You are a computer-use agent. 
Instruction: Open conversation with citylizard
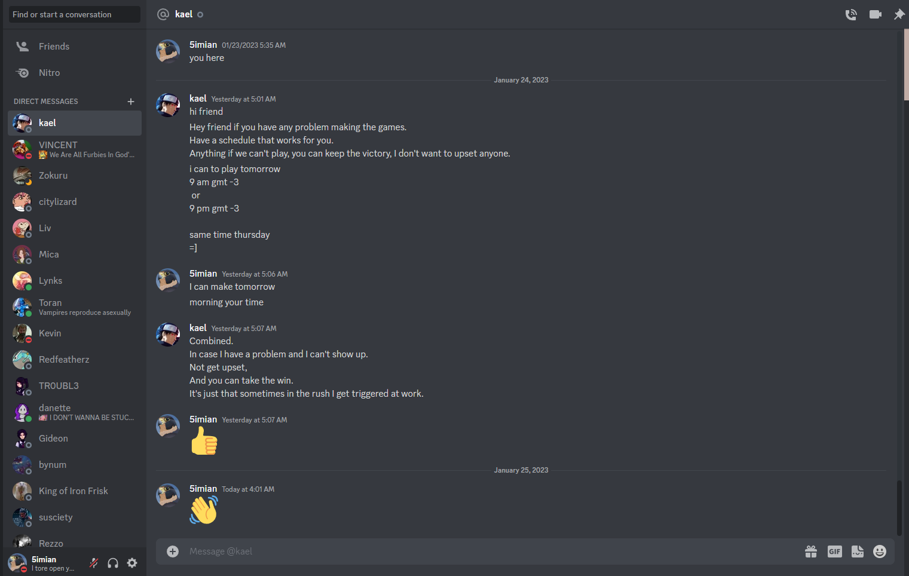[75, 202]
